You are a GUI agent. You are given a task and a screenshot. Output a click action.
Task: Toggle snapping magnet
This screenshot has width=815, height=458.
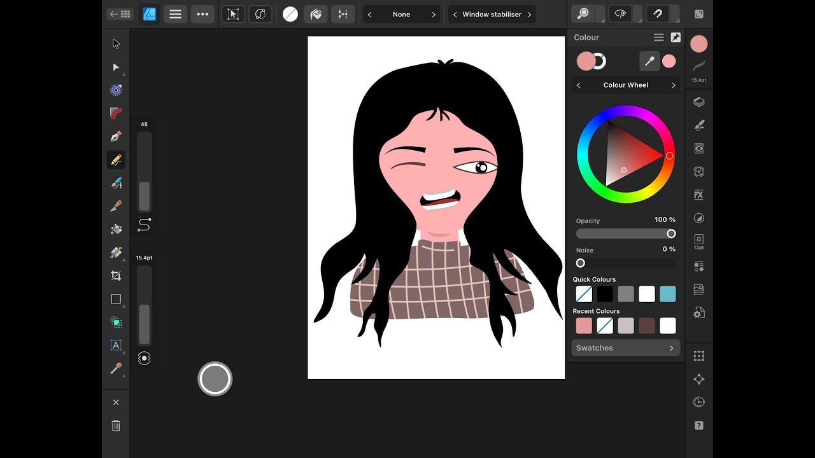pyautogui.click(x=658, y=14)
